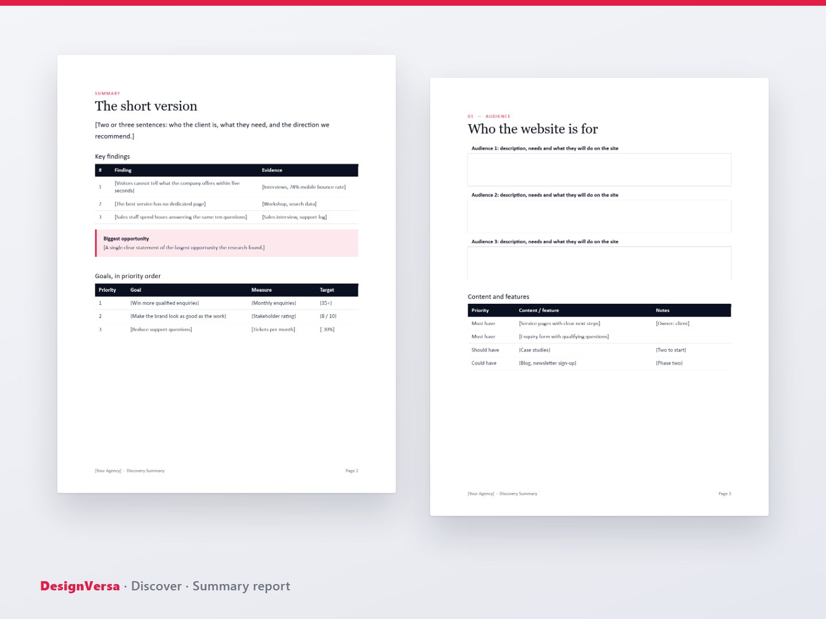The height and width of the screenshot is (619, 826).
Task: Select the goal "Win more qualified enquiries"
Action: [x=165, y=303]
